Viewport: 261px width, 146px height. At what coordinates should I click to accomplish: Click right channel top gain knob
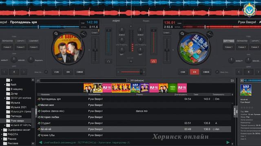point(140,30)
